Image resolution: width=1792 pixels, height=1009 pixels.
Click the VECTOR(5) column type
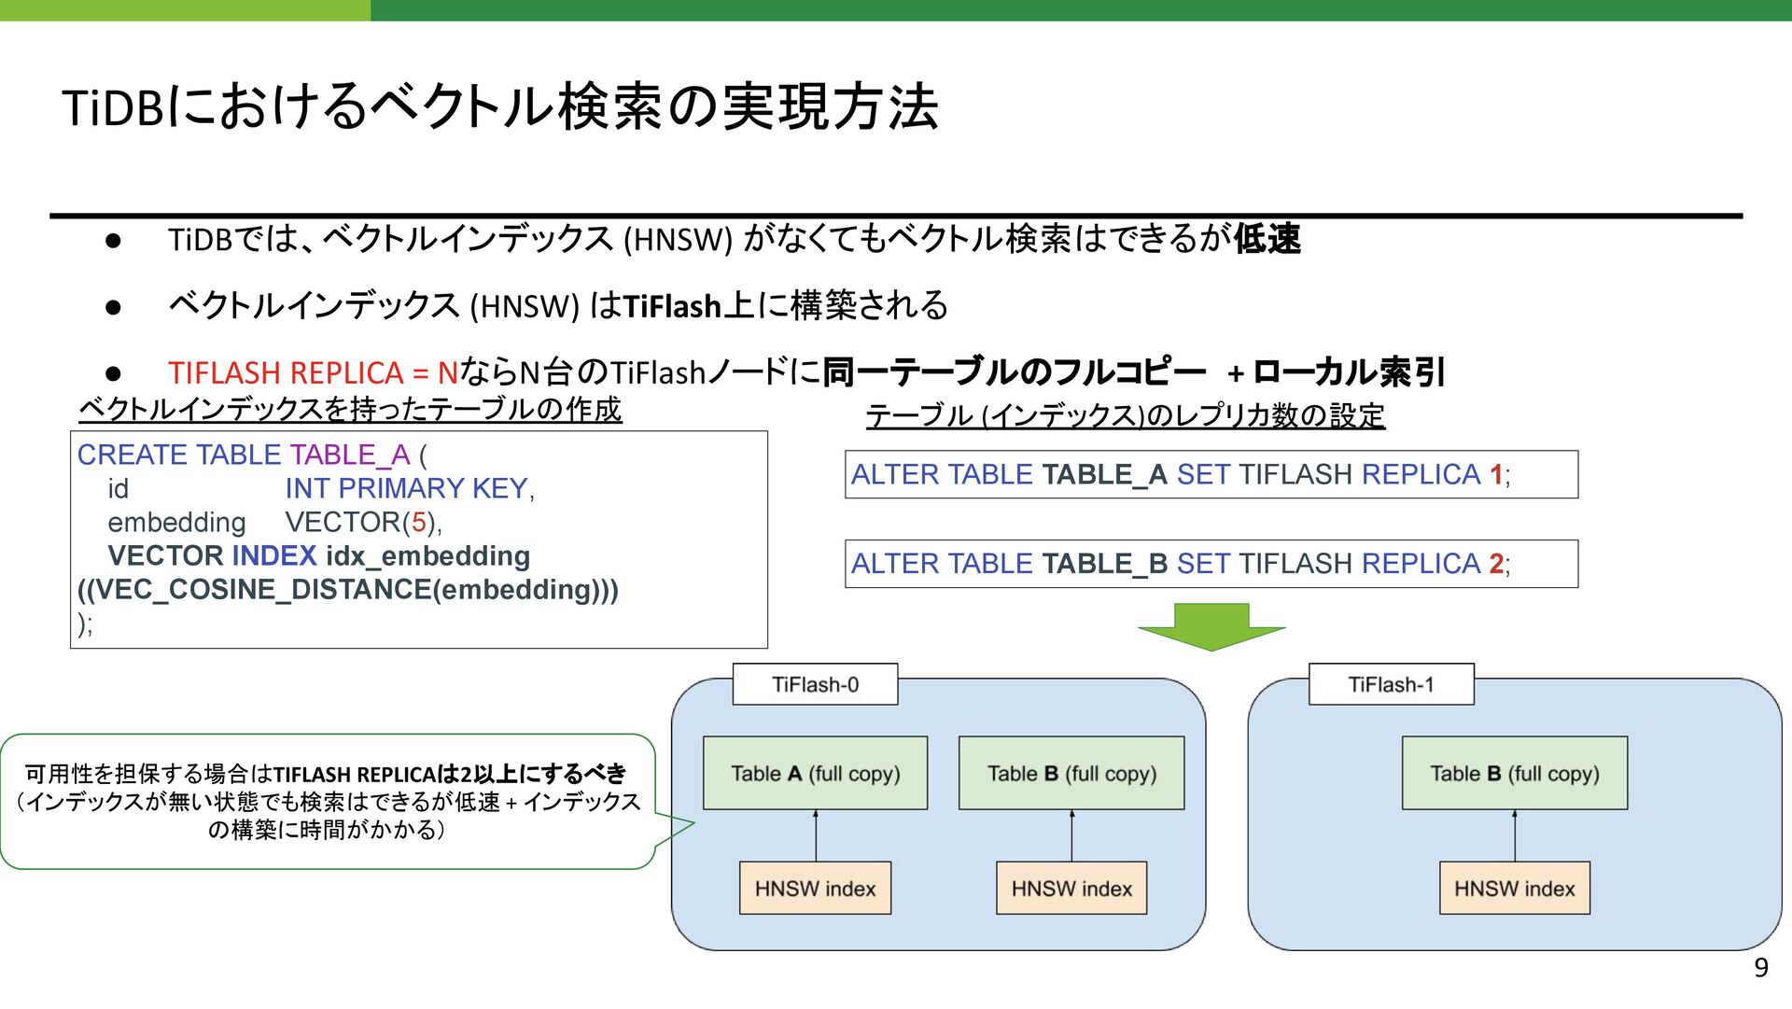363,522
